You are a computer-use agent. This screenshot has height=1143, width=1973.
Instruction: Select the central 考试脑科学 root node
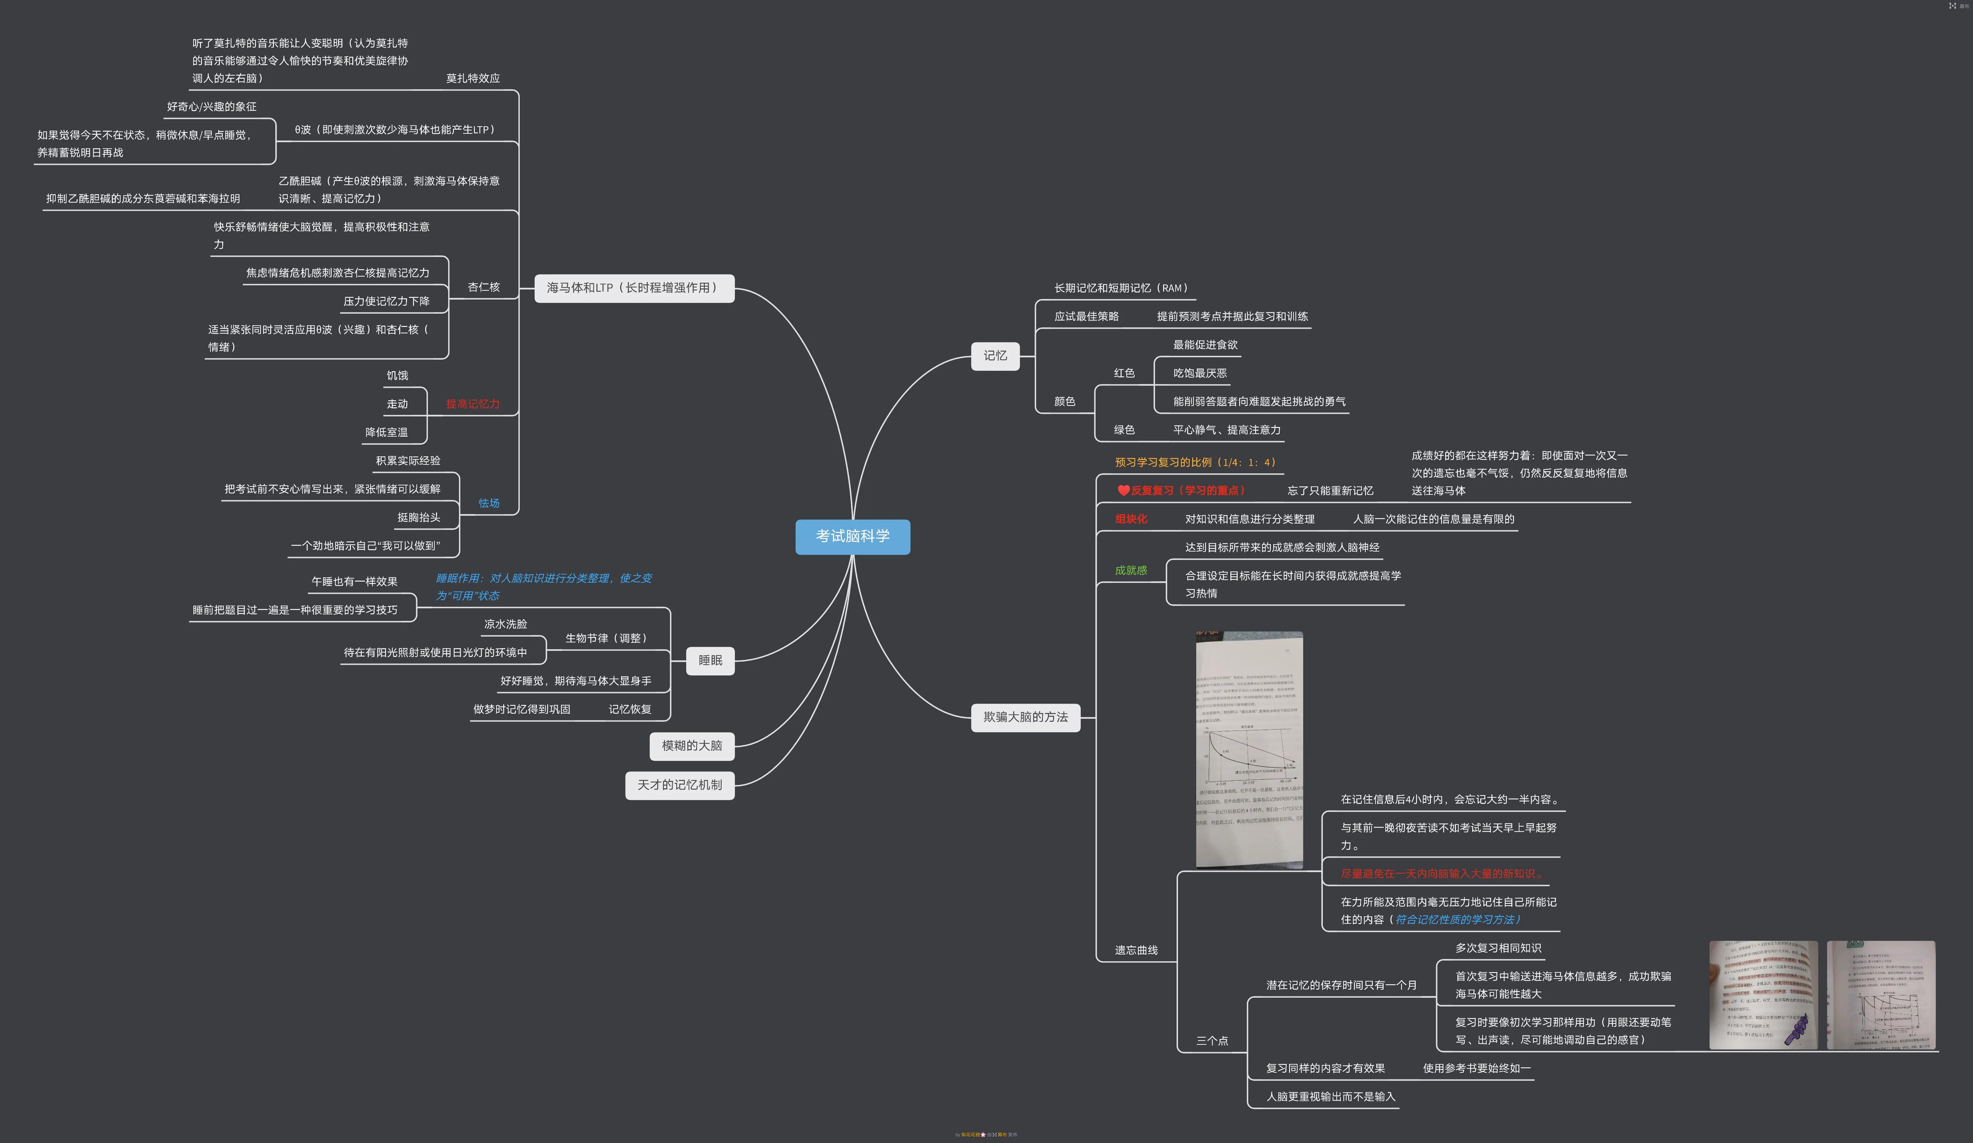[x=853, y=536]
